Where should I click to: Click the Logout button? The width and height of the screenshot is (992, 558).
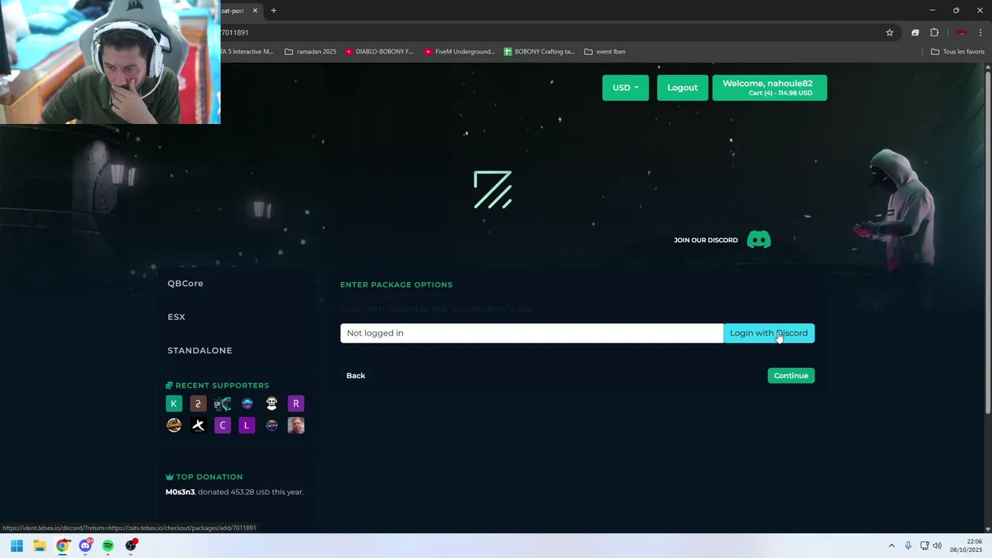(x=683, y=88)
